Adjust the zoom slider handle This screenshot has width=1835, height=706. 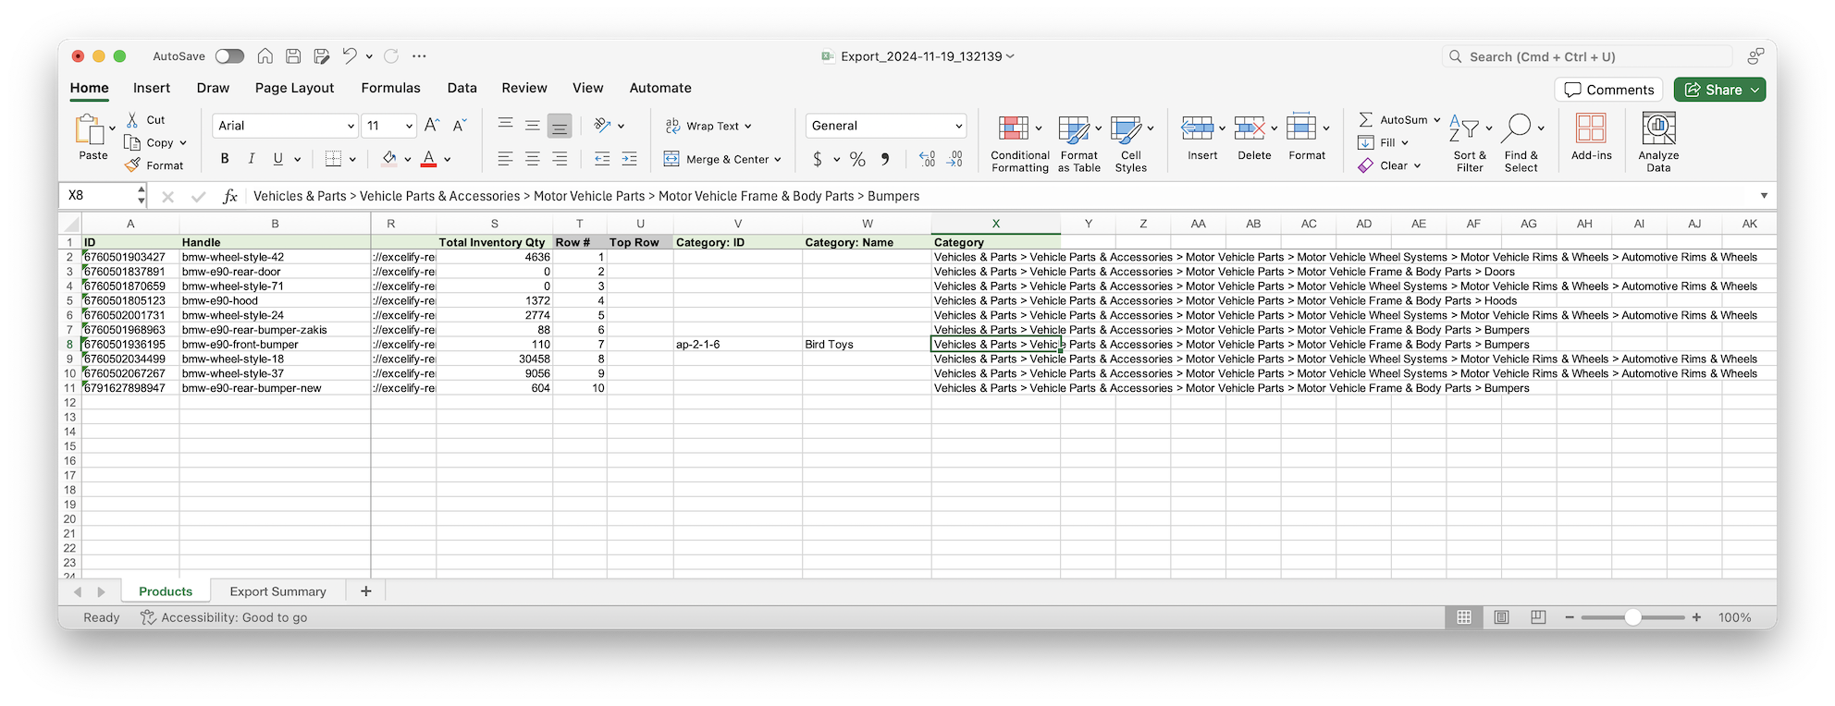coord(1633,617)
